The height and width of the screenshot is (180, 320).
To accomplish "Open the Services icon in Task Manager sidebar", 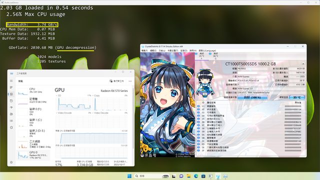I will (x=11, y=127).
